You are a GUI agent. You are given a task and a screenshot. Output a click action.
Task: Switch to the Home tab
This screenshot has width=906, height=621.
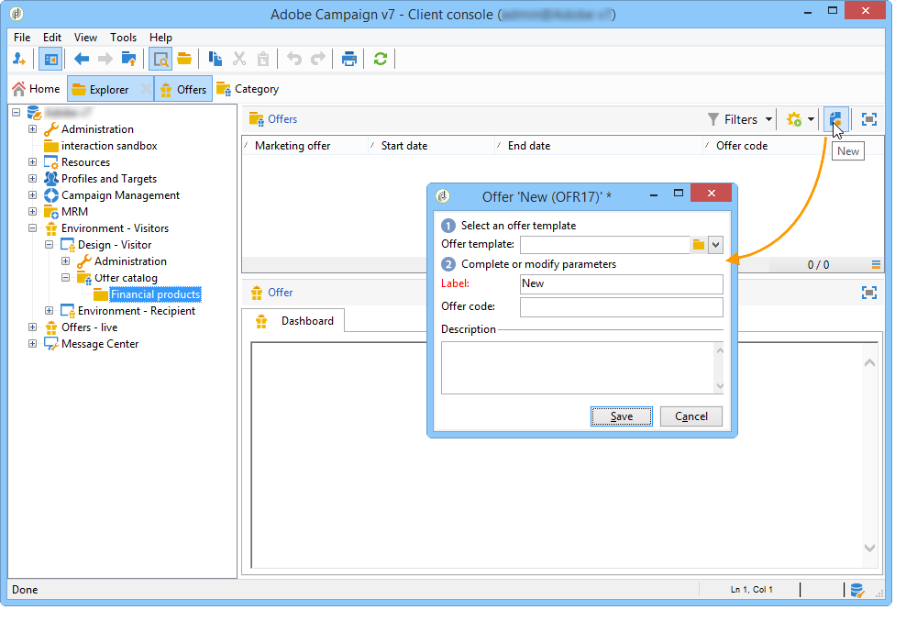tap(36, 88)
